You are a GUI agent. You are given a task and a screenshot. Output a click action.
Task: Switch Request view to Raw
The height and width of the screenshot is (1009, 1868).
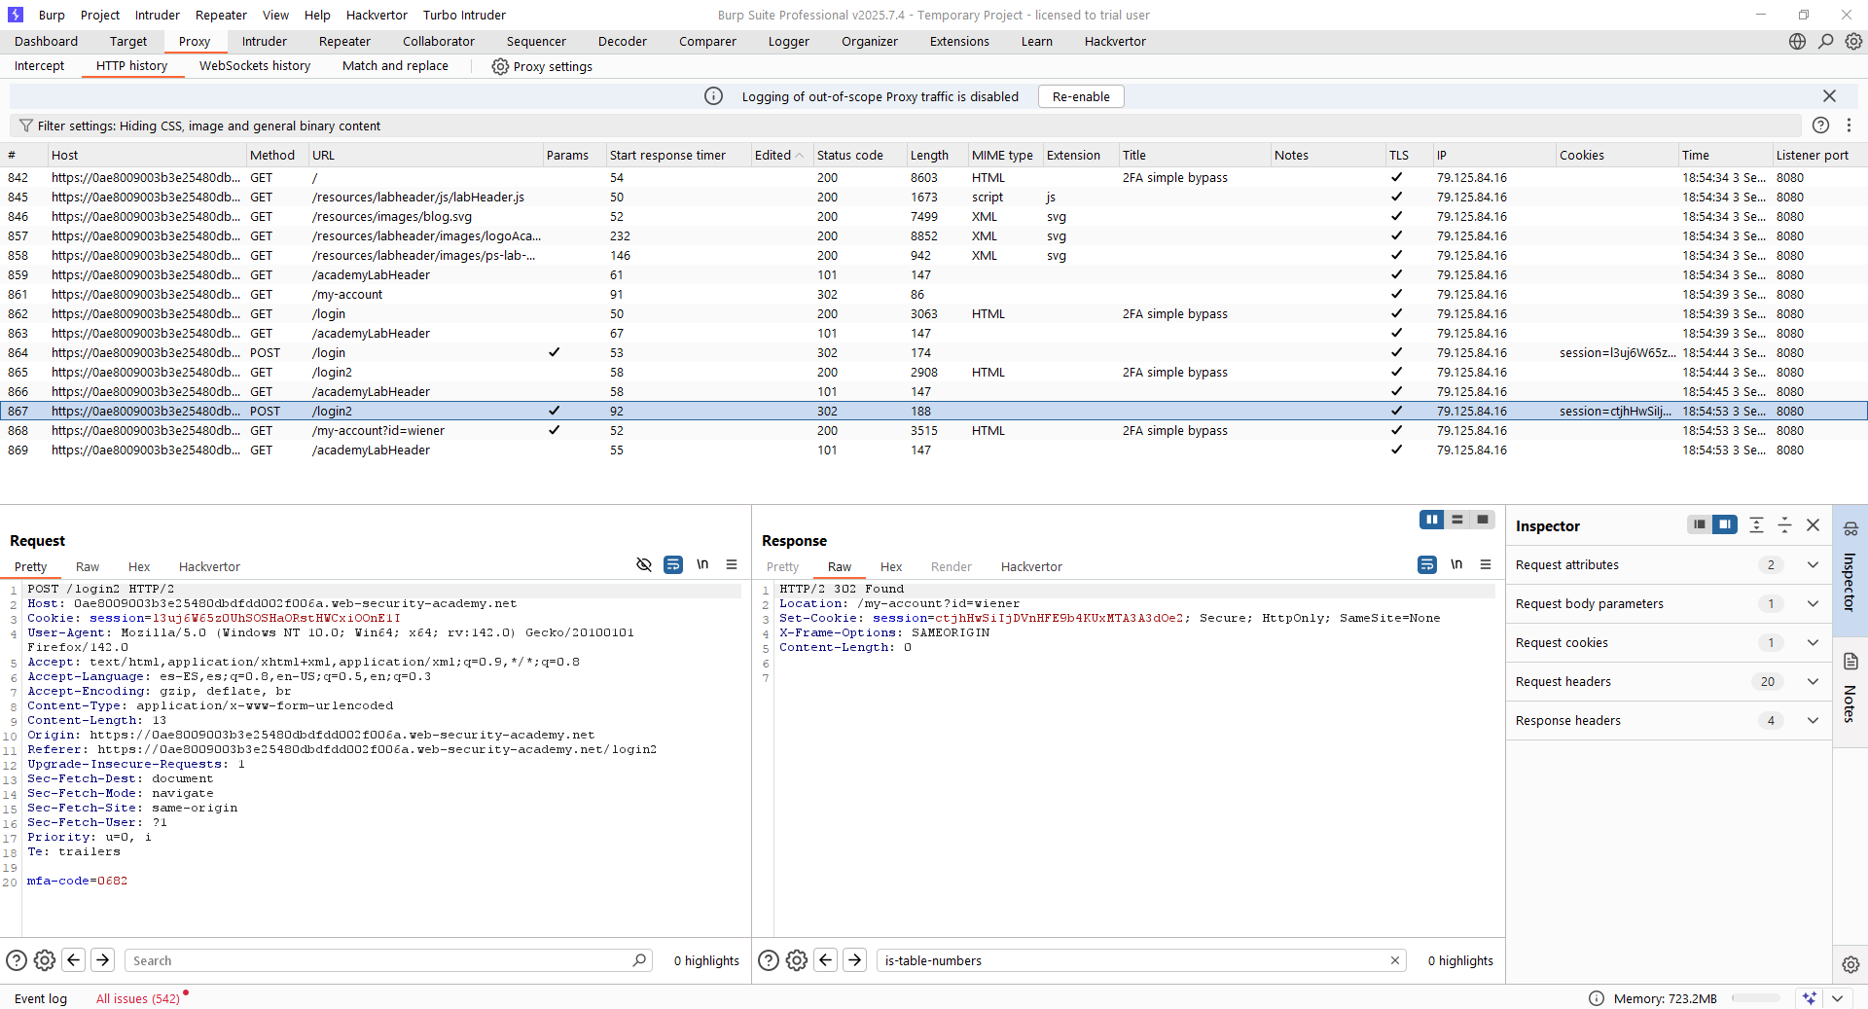click(x=88, y=566)
